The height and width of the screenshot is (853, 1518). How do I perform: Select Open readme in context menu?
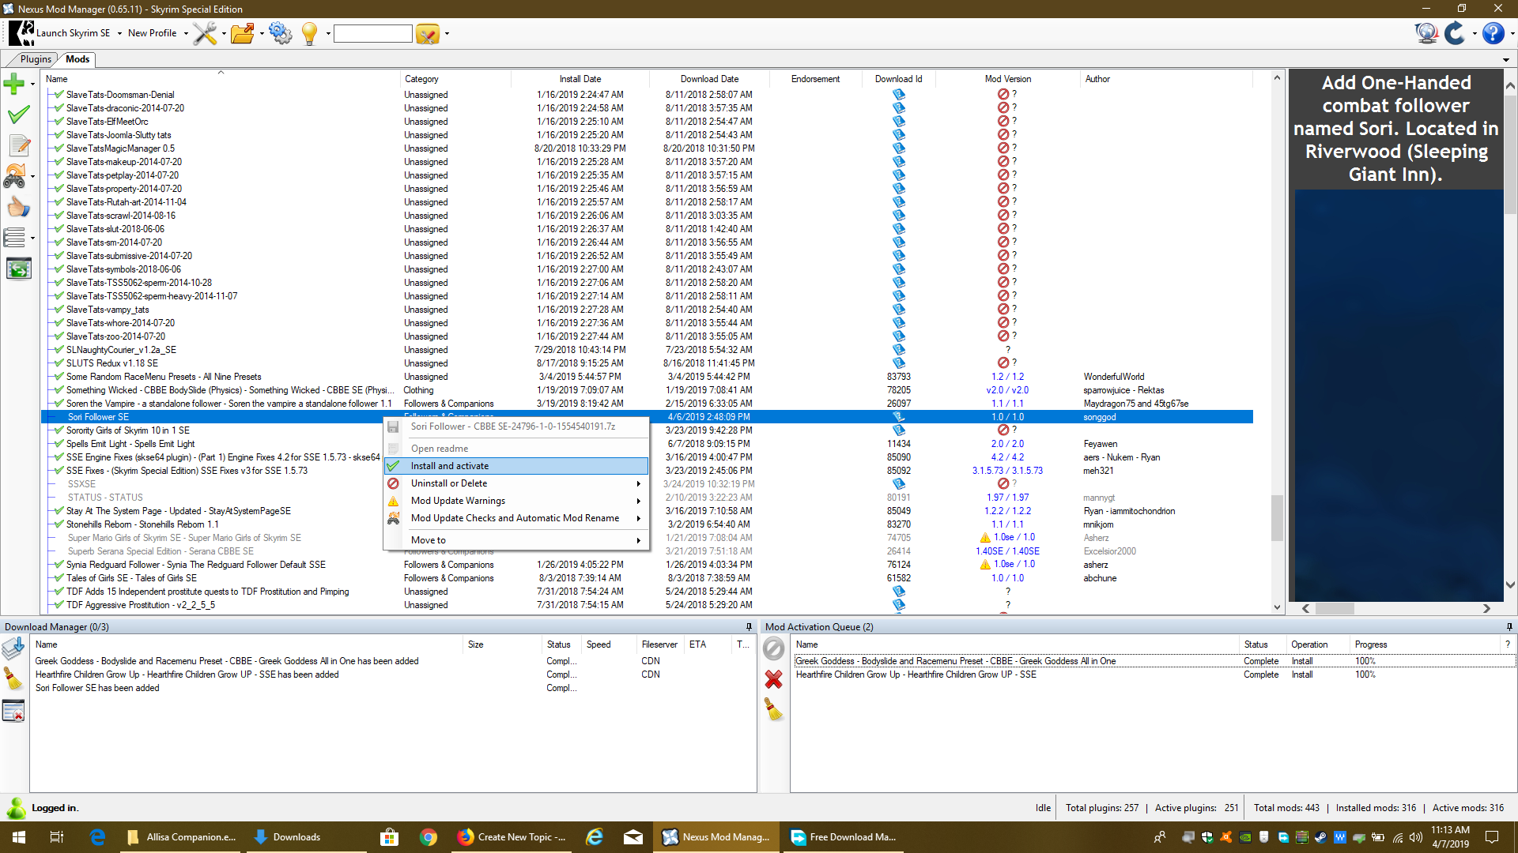point(516,449)
